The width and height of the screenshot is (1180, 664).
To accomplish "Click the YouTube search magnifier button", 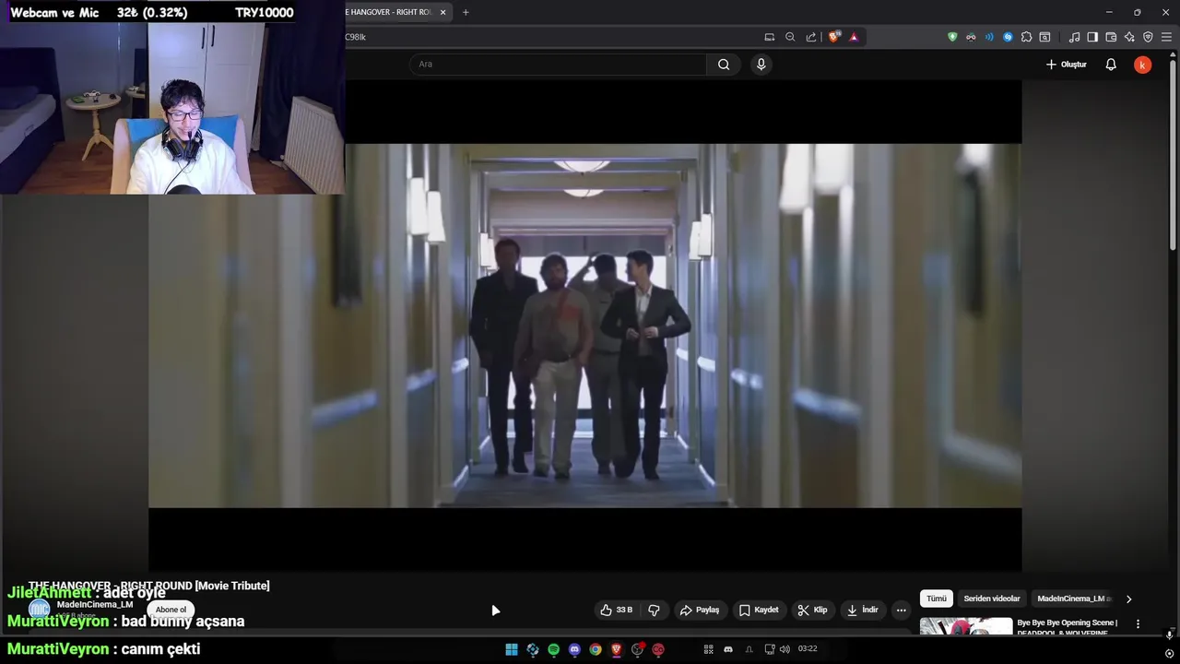I will [x=724, y=65].
